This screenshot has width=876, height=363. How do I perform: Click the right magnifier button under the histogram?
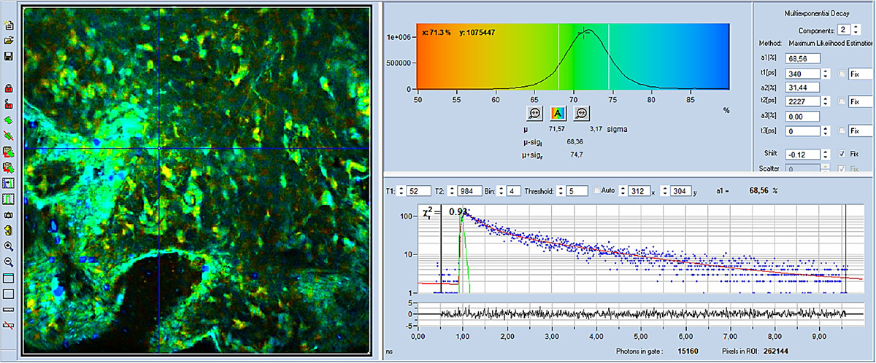coord(582,113)
